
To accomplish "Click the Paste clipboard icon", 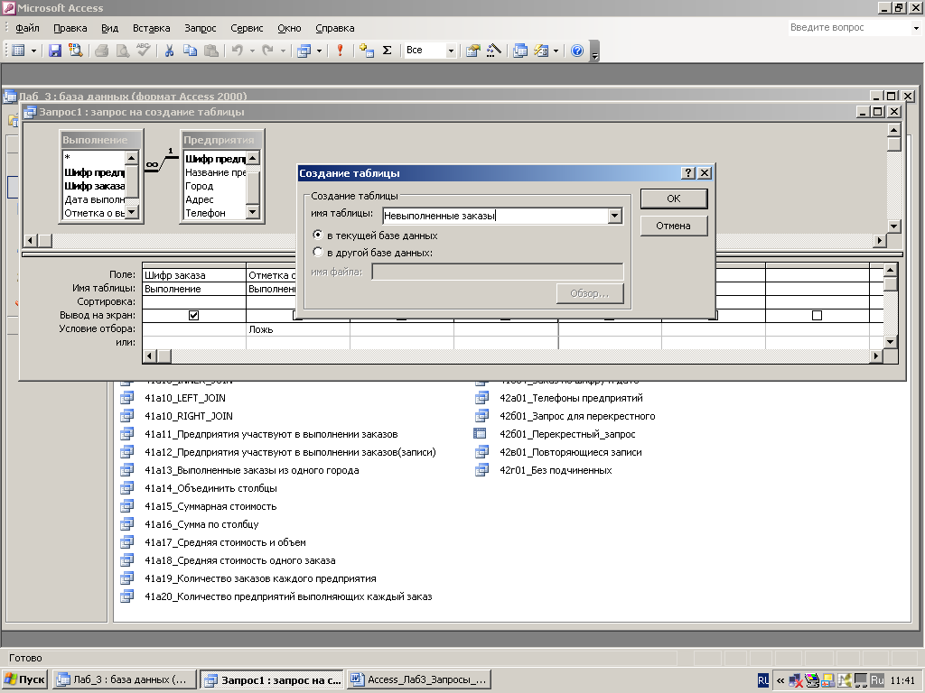I will (211, 51).
